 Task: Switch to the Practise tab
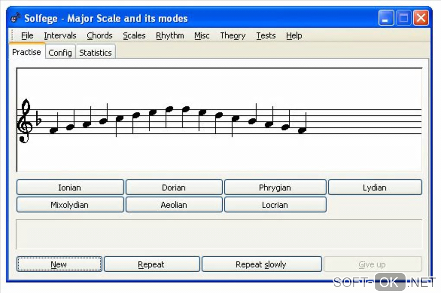27,52
